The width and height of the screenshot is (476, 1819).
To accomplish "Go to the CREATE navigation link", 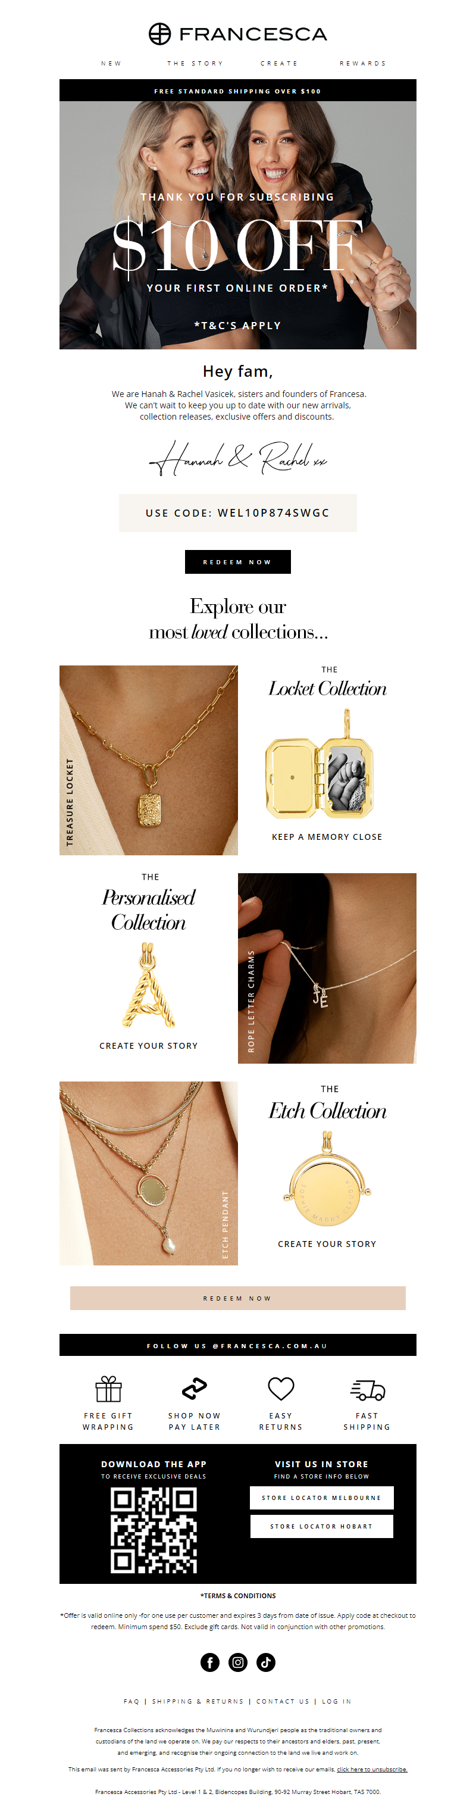I will (x=279, y=64).
